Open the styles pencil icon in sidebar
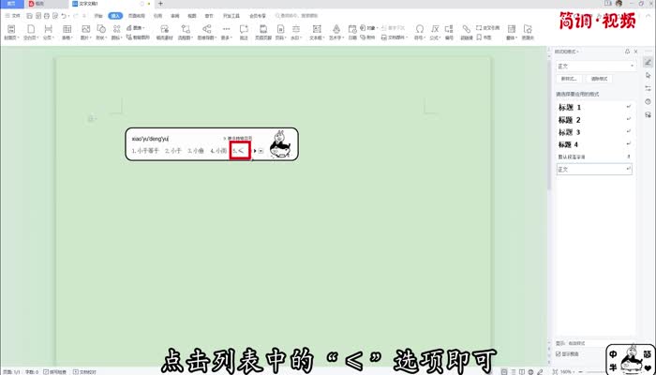The height and width of the screenshot is (375, 656). click(x=648, y=62)
